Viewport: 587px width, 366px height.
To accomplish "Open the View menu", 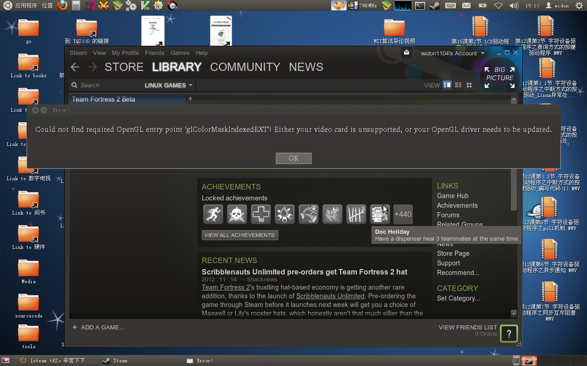I will point(100,53).
